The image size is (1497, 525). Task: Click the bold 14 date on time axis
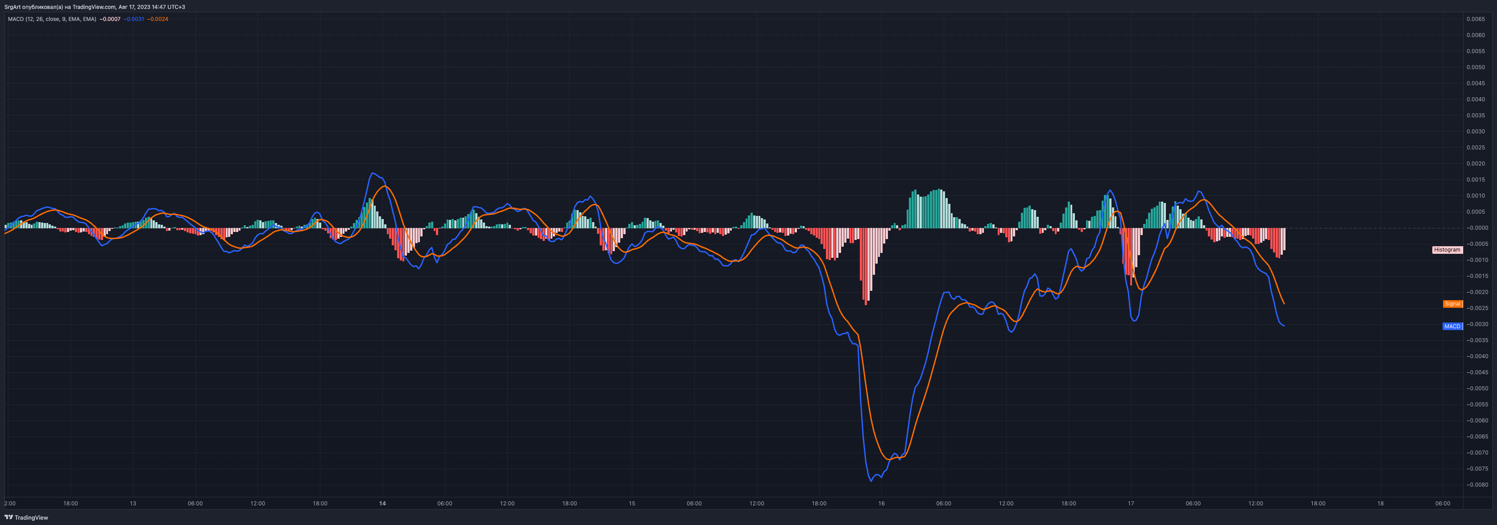pos(382,504)
